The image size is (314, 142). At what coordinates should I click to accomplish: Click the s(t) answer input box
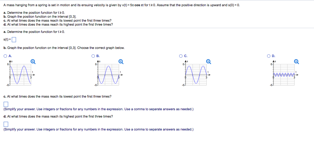pyautogui.click(x=14, y=39)
